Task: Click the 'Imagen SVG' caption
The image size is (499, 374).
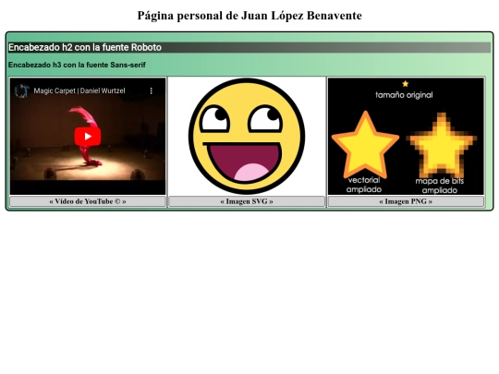Action: click(x=247, y=201)
